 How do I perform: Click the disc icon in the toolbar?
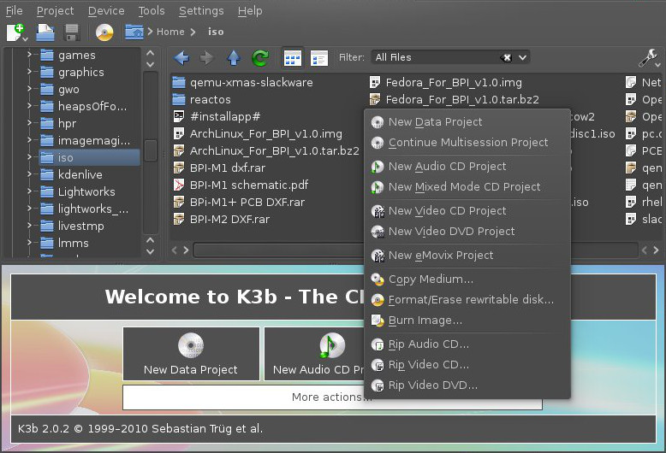(x=104, y=32)
